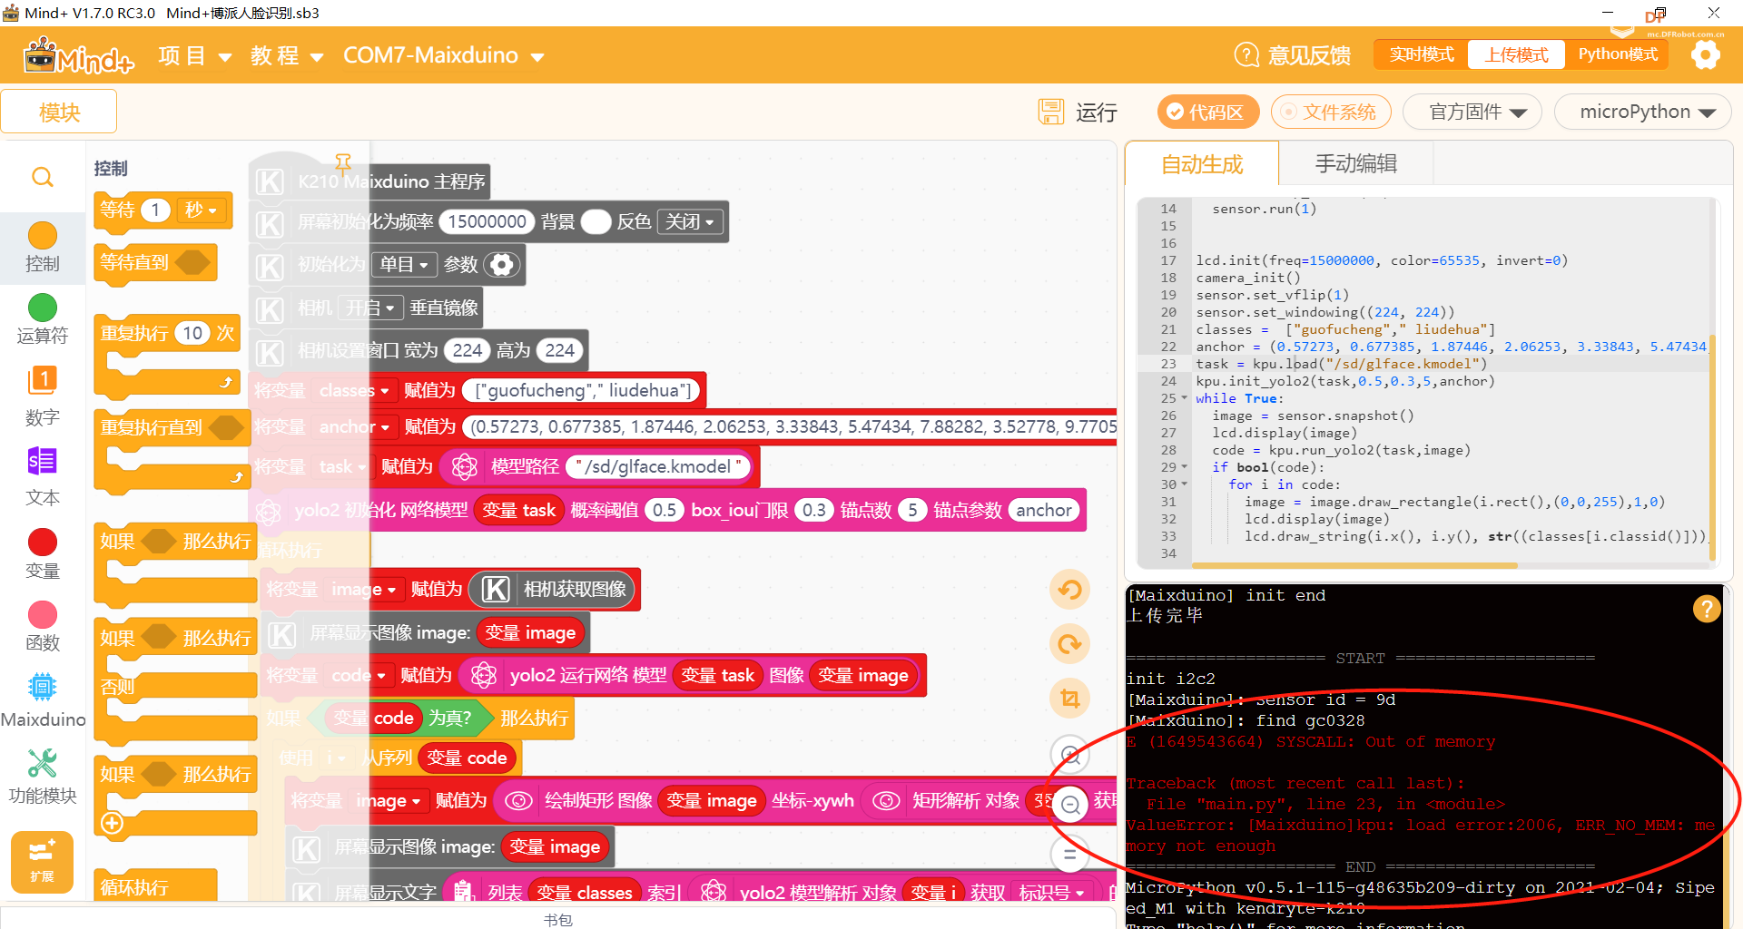This screenshot has width=1743, height=929.
Task: Open the 数字 category
Action: pos(43,381)
